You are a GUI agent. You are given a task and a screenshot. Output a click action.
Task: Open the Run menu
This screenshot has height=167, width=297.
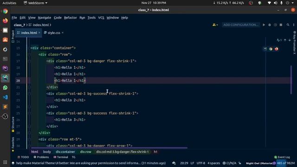(82, 18)
